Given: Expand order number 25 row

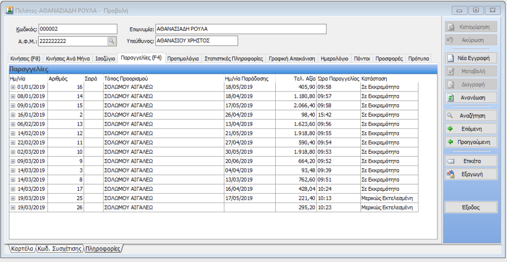Looking at the screenshot, I should (13, 198).
